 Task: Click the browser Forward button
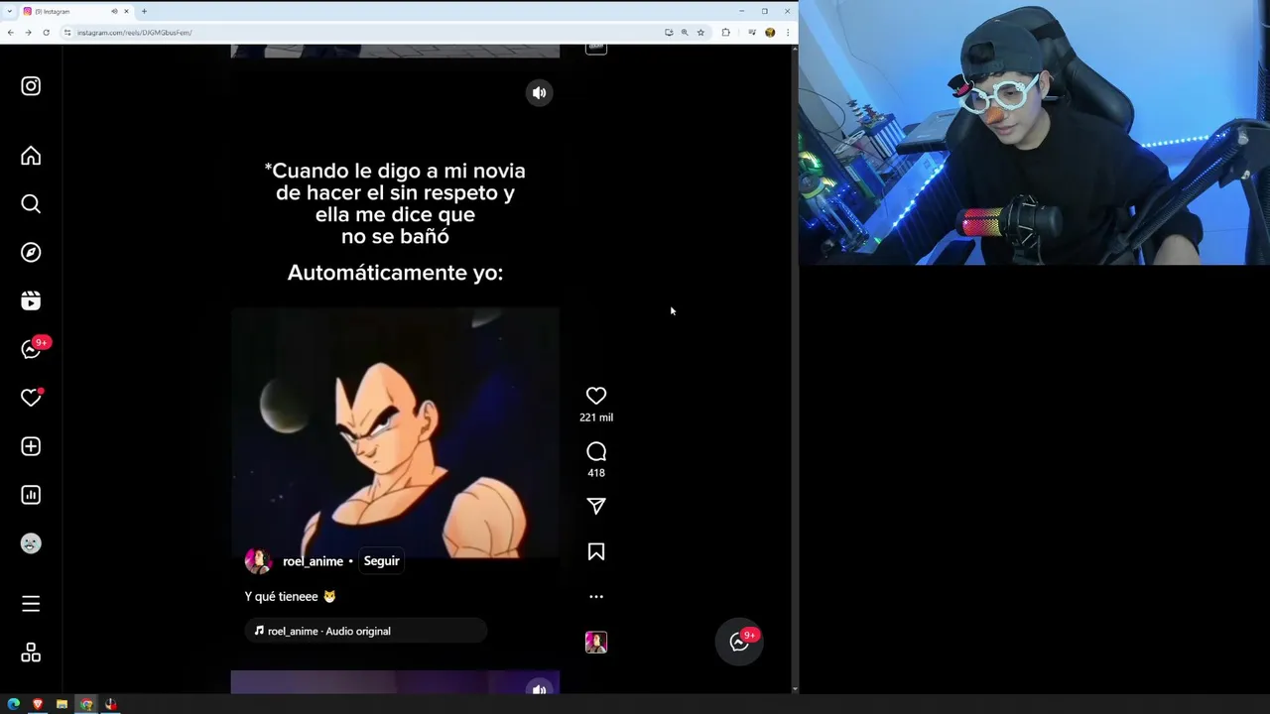28,33
